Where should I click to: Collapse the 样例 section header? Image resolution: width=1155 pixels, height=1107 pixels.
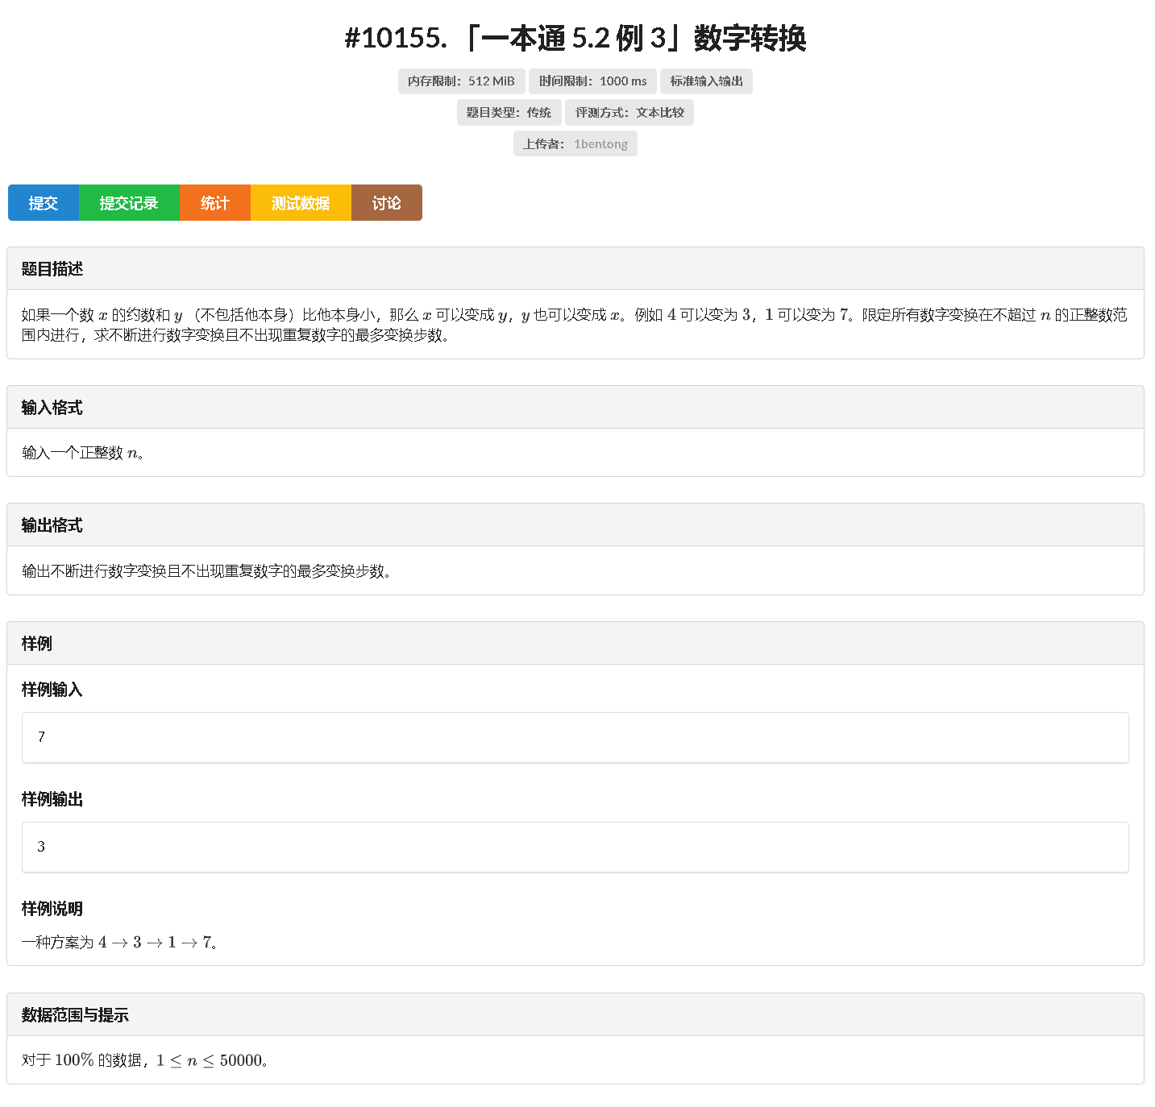click(36, 644)
